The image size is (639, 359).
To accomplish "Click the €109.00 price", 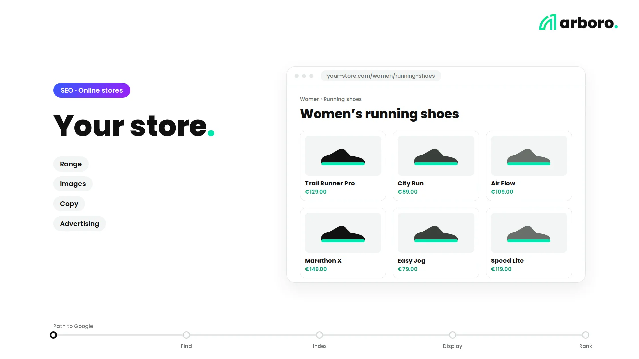I will (502, 192).
